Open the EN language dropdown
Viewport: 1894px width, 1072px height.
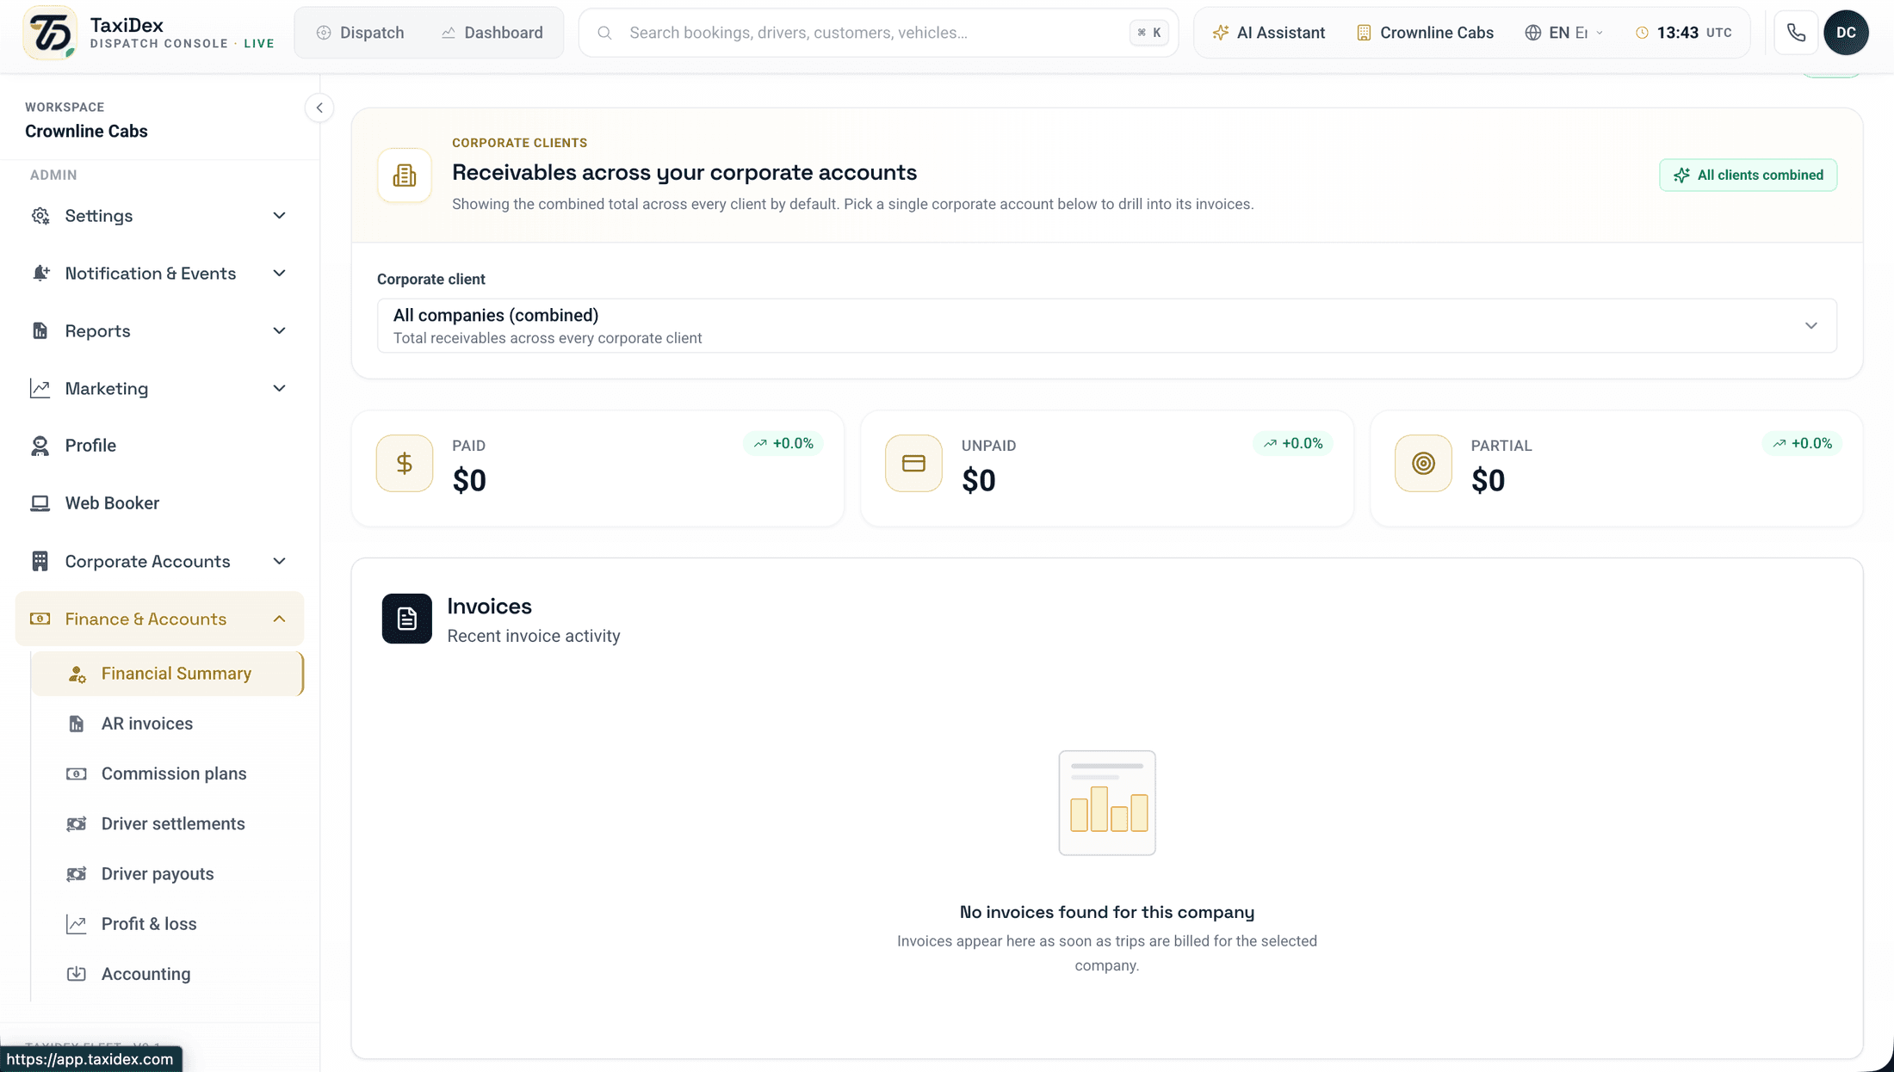[x=1563, y=33]
